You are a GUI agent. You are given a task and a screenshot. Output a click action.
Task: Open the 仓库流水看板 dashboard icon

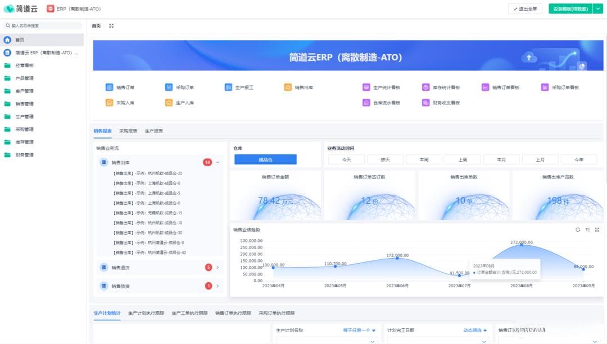[x=366, y=103]
